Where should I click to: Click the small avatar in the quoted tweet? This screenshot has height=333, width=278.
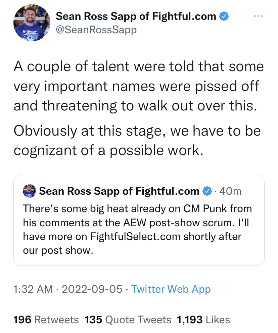[x=29, y=191]
